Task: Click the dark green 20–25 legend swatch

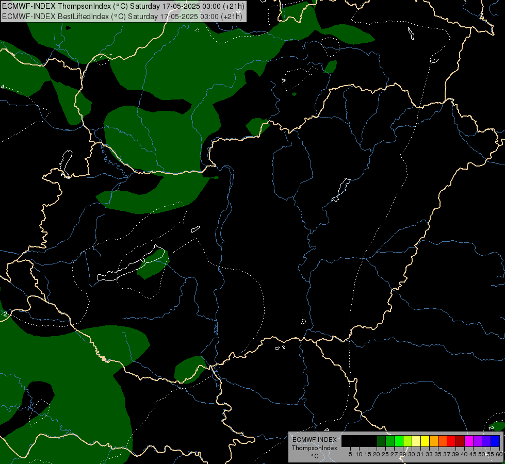Action: 381,441
